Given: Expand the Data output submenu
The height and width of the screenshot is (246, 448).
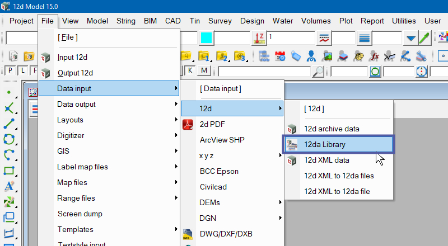Looking at the screenshot, I should click(109, 104).
